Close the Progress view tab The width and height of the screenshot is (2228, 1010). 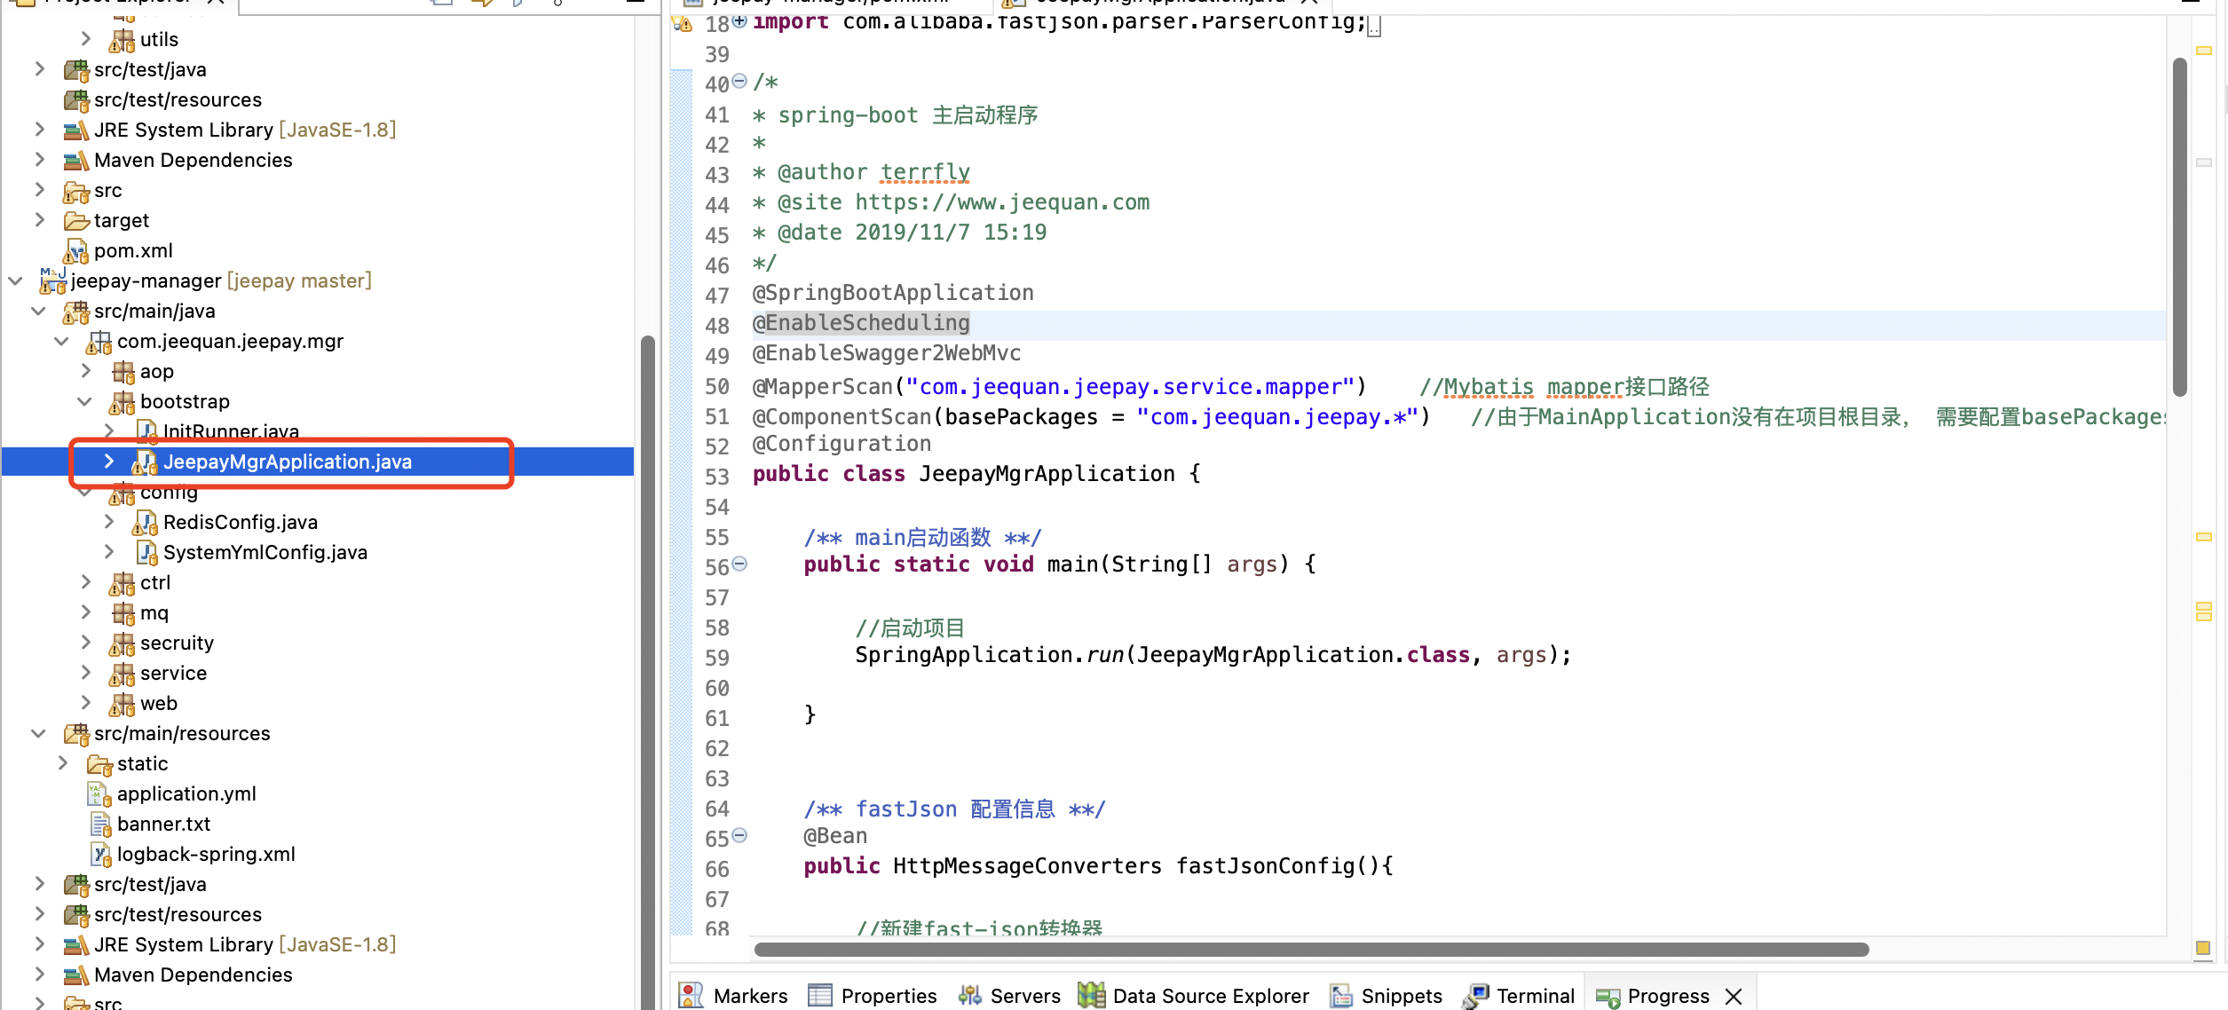tap(1734, 996)
